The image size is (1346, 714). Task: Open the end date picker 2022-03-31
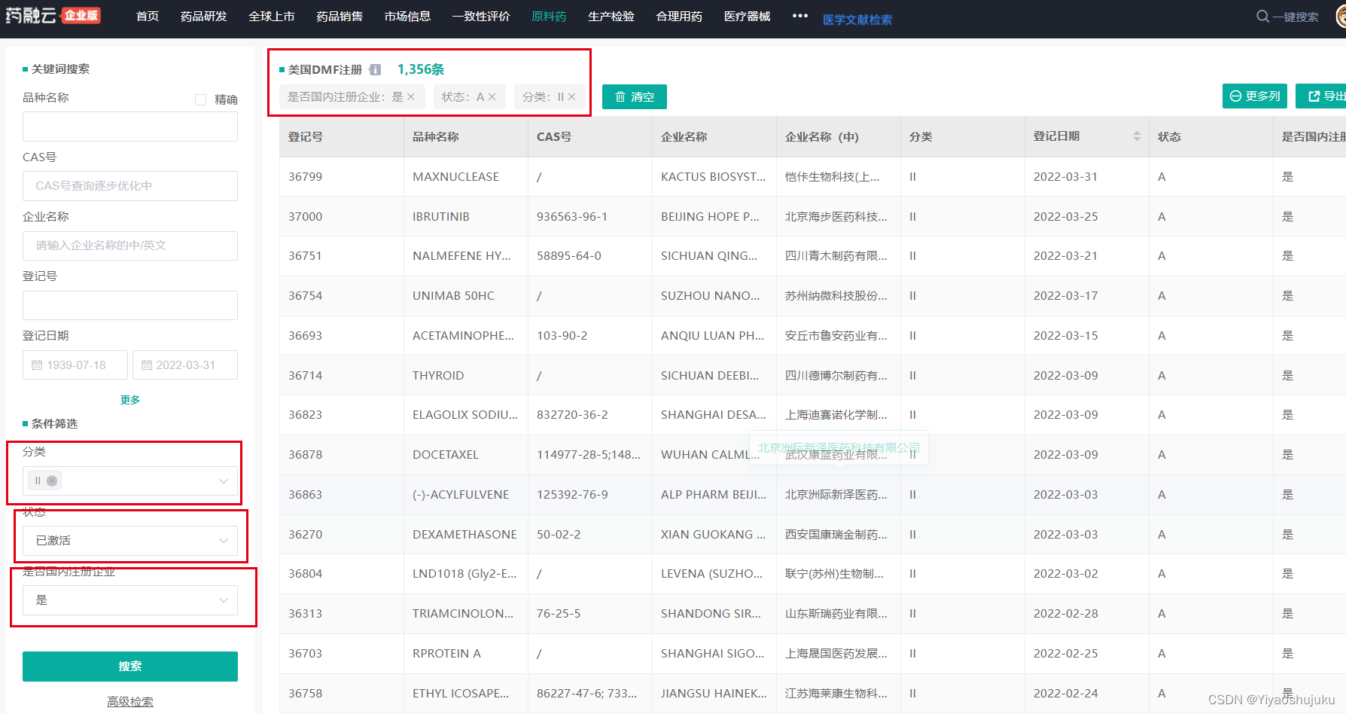click(185, 365)
